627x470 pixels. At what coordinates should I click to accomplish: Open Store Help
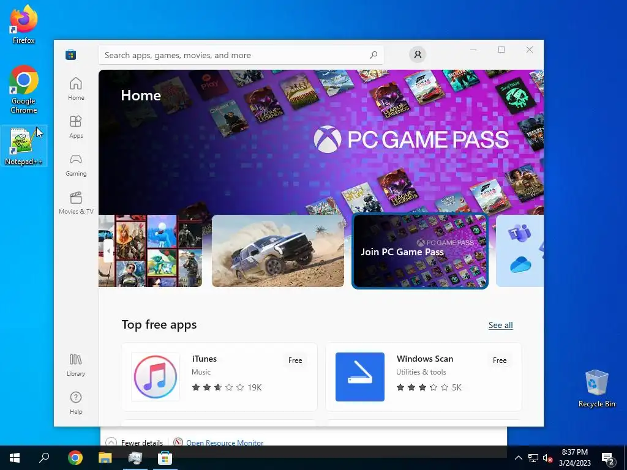coord(76,403)
